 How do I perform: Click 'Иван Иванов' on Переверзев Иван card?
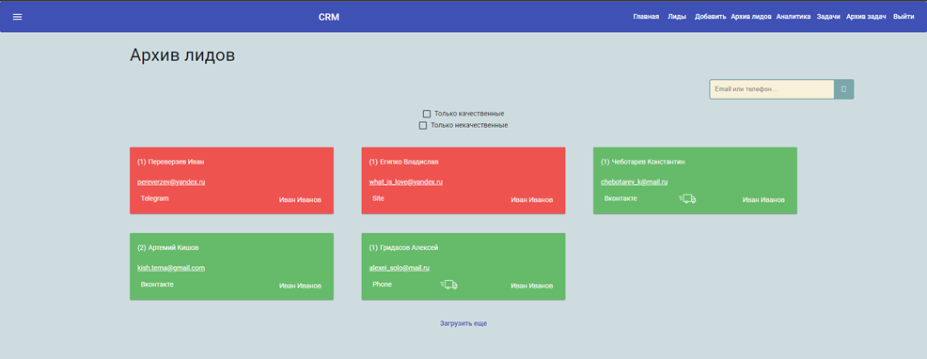(x=300, y=200)
